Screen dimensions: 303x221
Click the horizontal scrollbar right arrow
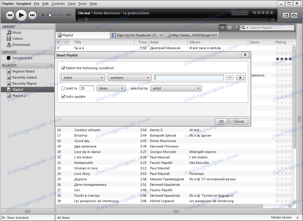tap(290, 206)
